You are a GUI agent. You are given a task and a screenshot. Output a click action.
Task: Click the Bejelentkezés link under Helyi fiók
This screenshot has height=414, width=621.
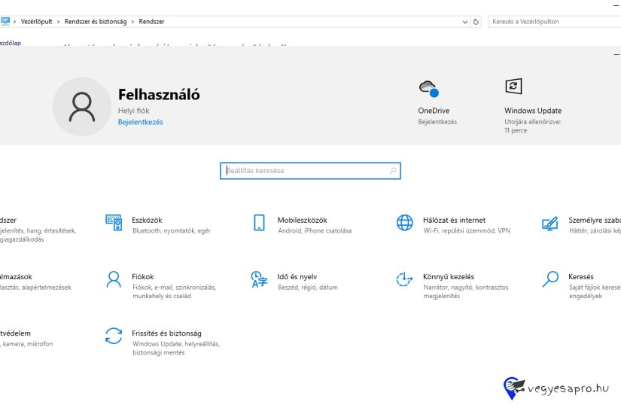coord(140,122)
